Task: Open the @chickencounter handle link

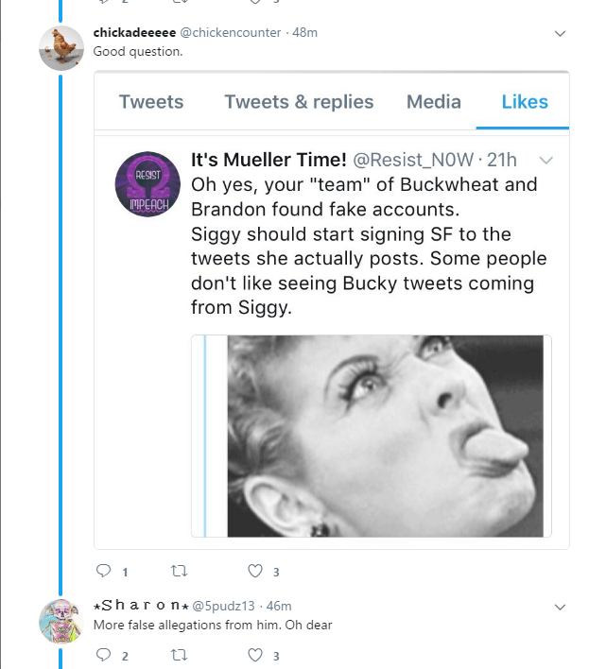Action: (x=231, y=33)
